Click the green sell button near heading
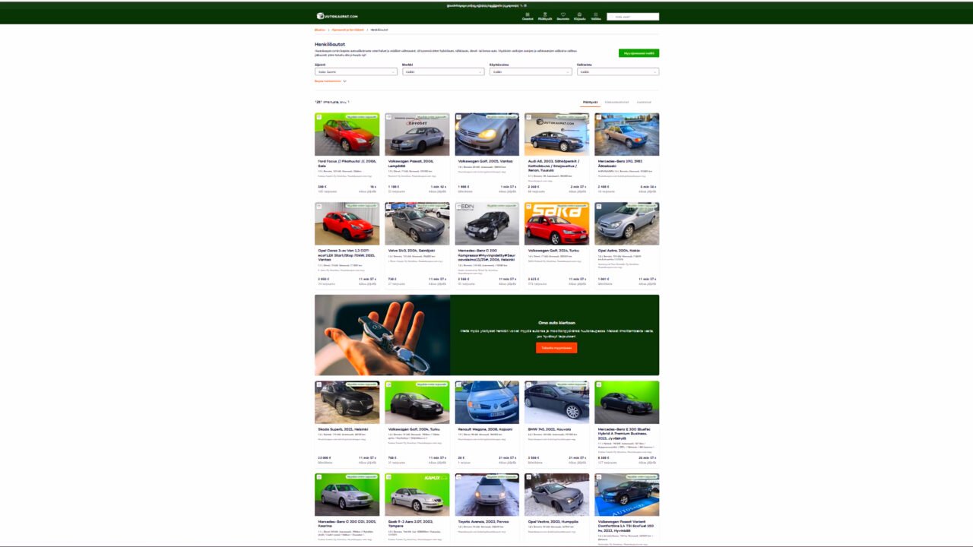 [x=639, y=53]
